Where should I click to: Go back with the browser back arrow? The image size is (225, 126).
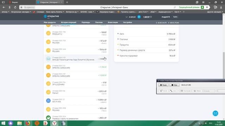pyautogui.click(x=4, y=7)
